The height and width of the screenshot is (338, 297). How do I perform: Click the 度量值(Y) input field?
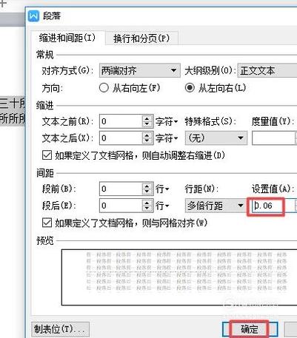point(273,138)
